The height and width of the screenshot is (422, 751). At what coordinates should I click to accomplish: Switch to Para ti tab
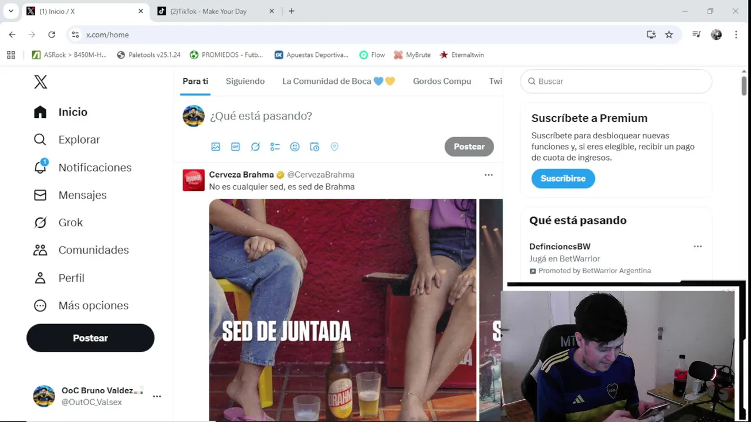coord(195,81)
